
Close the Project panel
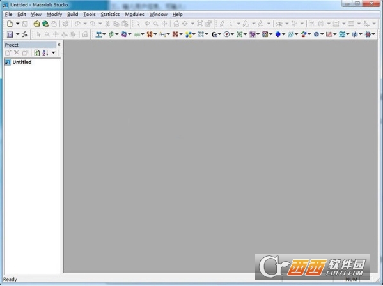click(59, 45)
